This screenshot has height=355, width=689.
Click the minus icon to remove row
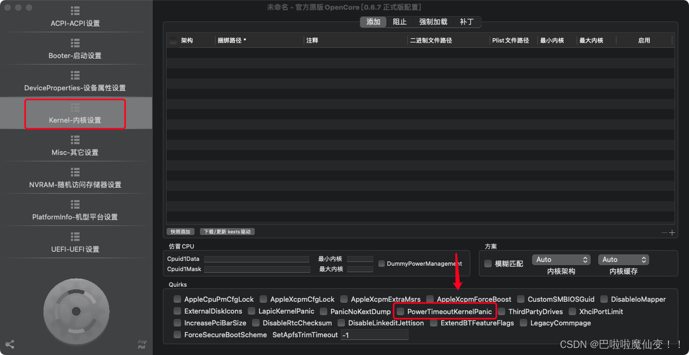664,232
